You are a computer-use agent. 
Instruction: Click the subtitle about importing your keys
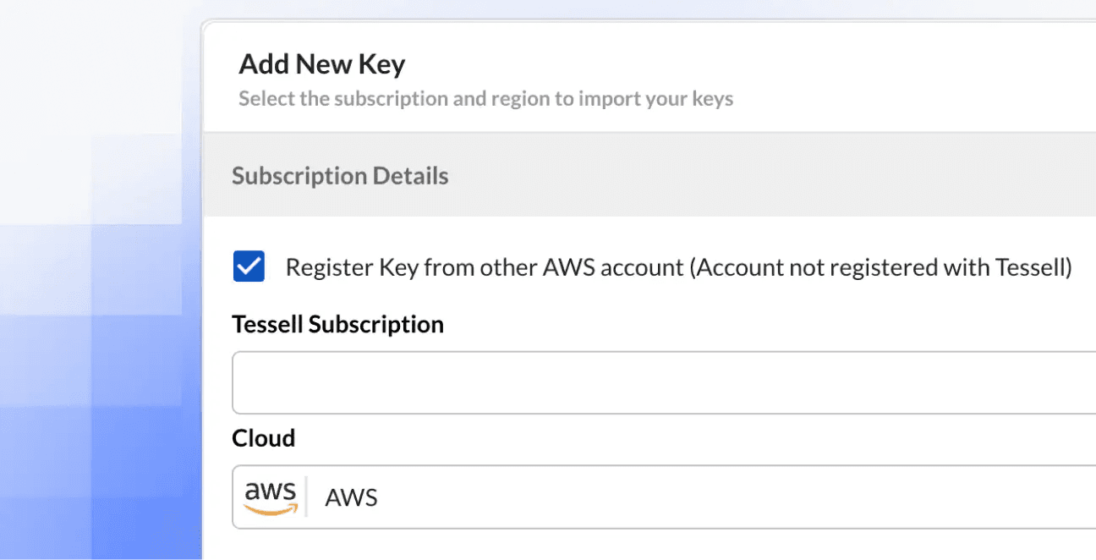point(486,99)
